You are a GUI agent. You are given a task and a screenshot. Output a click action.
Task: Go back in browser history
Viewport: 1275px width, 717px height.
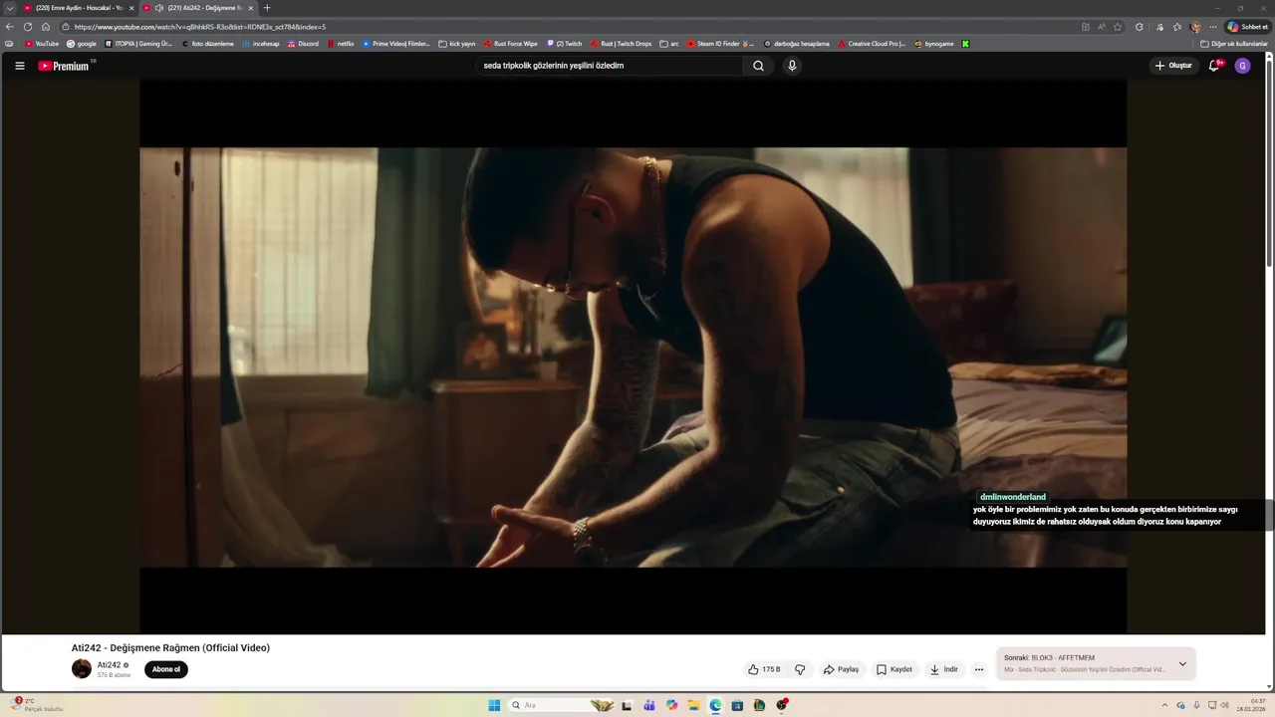click(10, 27)
